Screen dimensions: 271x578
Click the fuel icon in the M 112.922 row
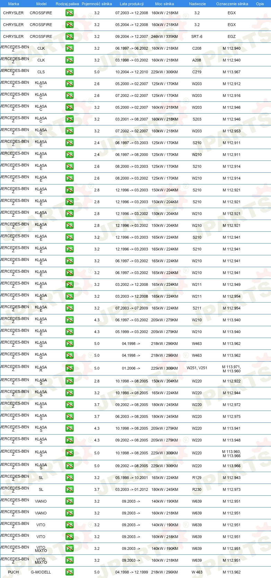(70, 381)
